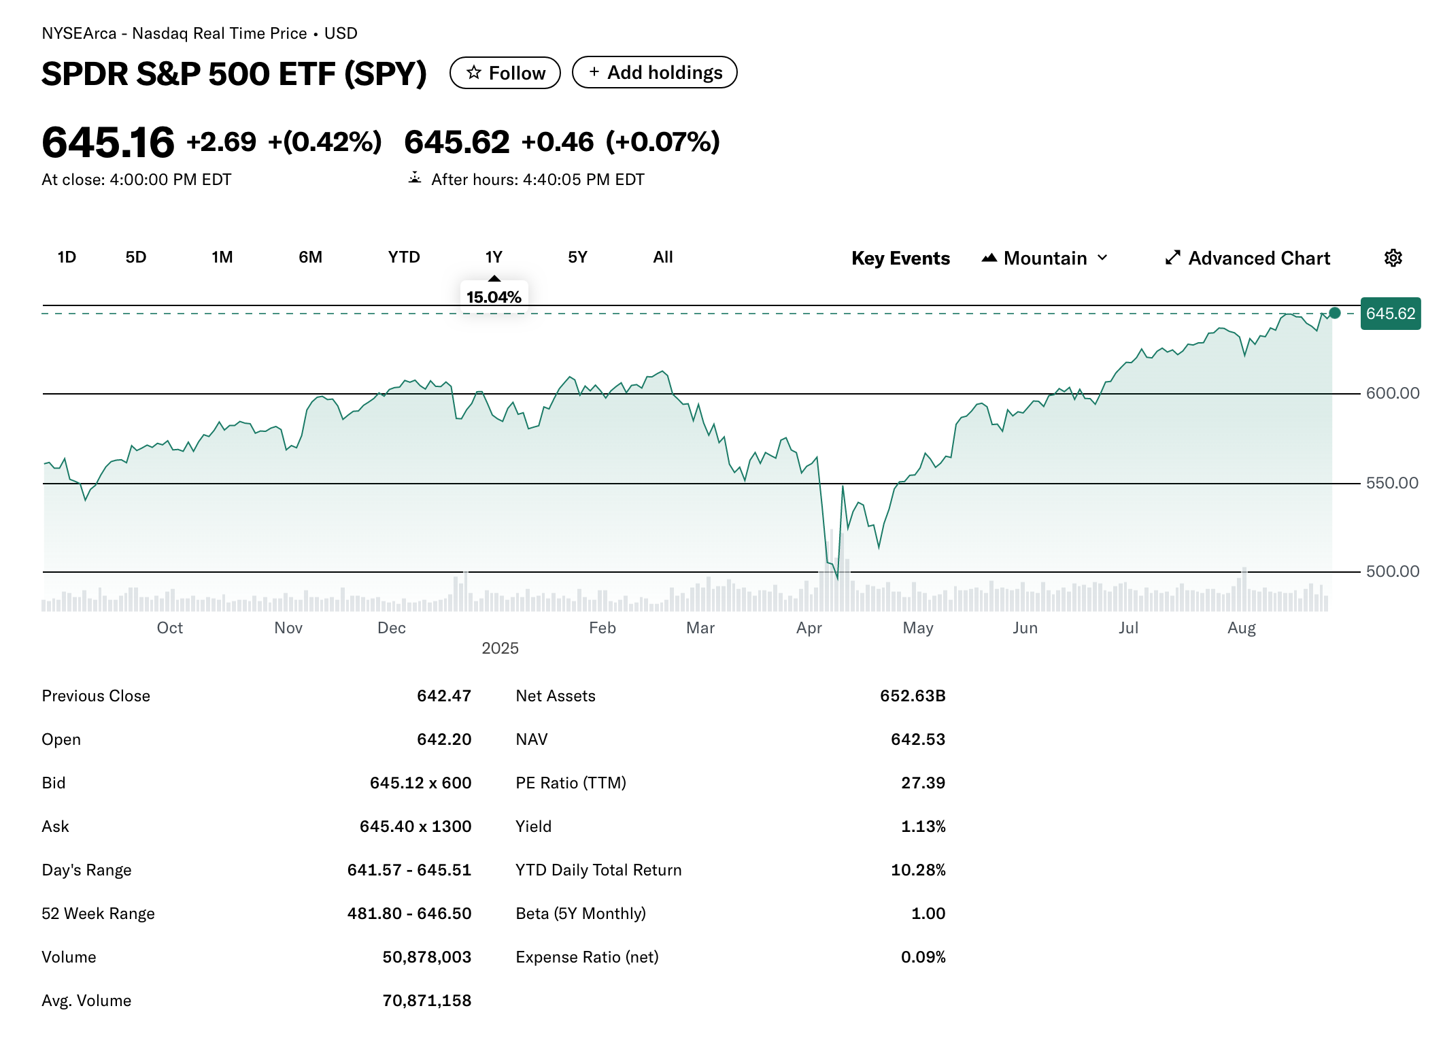Click the 15.04% return tooltip

pyautogui.click(x=494, y=297)
